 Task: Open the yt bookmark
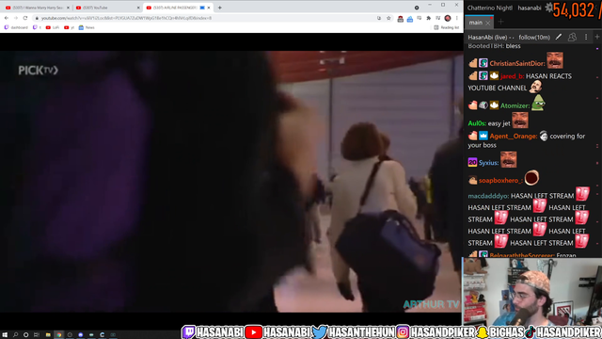(69, 27)
